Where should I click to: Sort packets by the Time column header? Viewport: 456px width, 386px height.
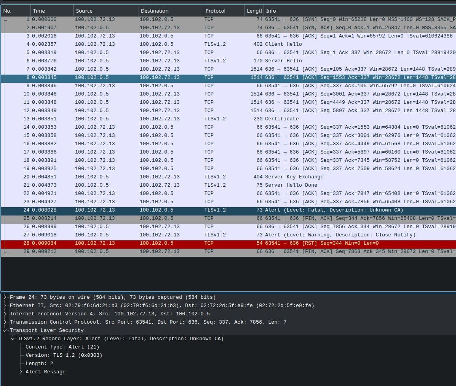pos(52,11)
